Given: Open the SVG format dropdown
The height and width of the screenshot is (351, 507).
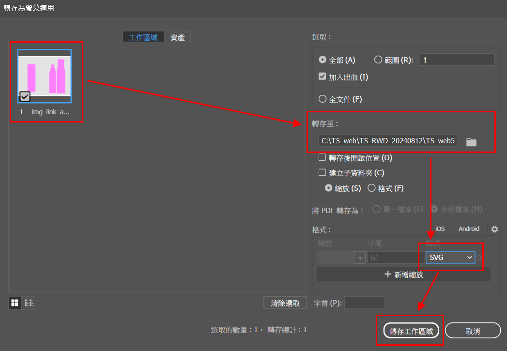Looking at the screenshot, I should [450, 258].
